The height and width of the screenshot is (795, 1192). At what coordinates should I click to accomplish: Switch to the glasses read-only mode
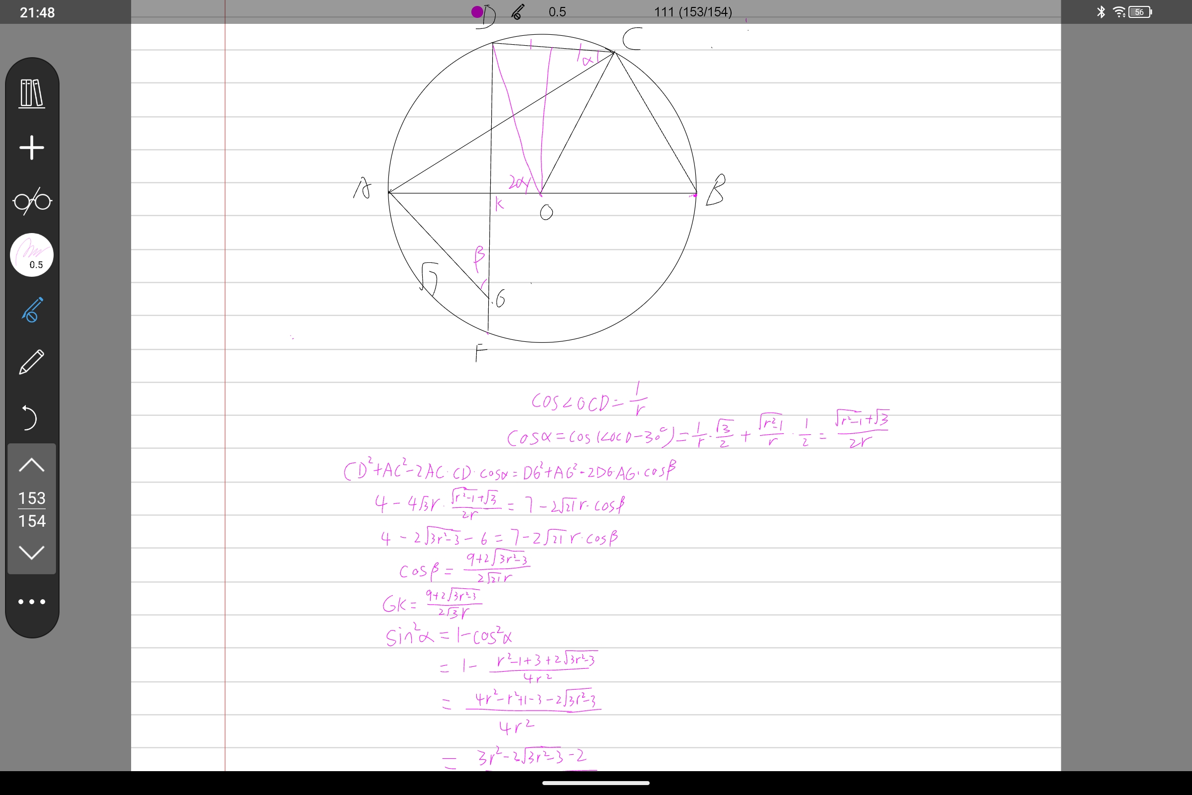pyautogui.click(x=32, y=201)
